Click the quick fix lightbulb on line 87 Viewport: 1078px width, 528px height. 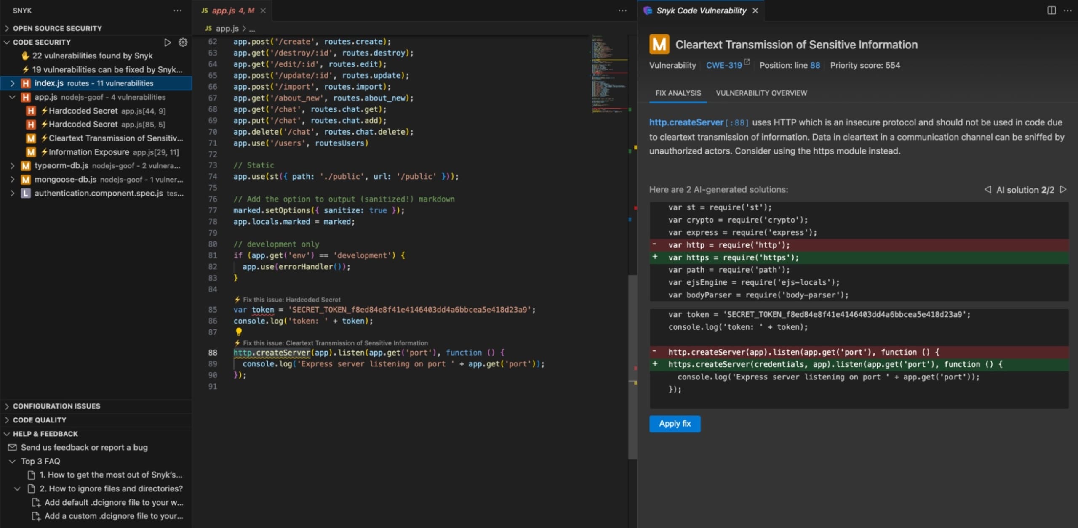coord(239,332)
